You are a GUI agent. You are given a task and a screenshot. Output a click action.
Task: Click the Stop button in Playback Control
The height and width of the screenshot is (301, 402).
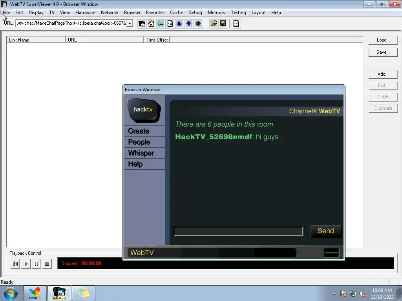pos(47,264)
